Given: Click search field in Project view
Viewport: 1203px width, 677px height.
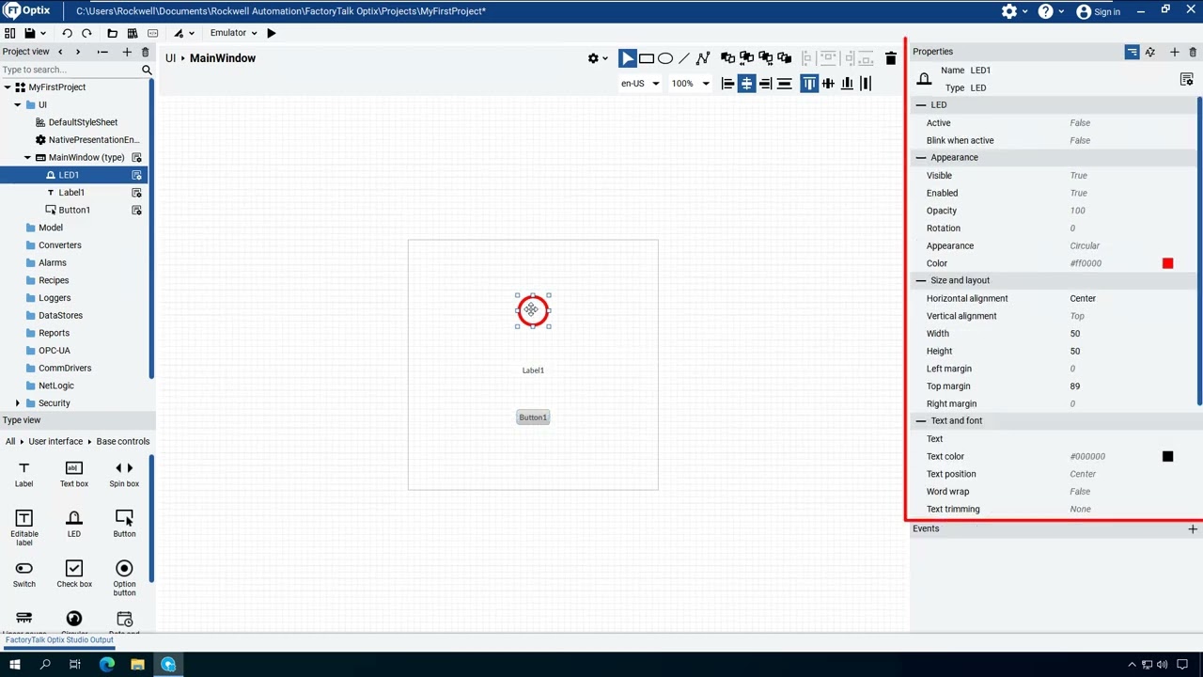Looking at the screenshot, I should pos(70,70).
